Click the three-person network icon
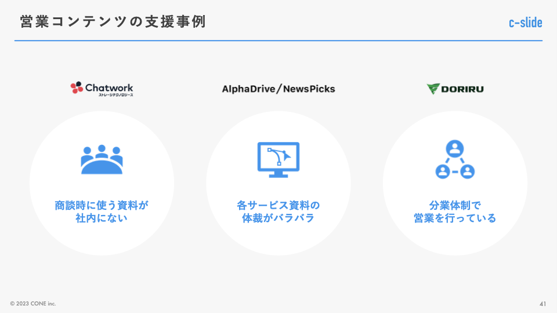 click(455, 159)
